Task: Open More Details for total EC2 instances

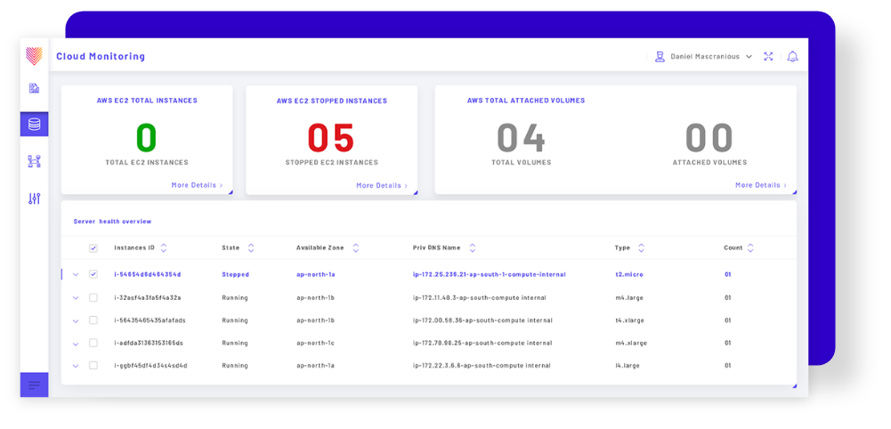Action: point(197,185)
